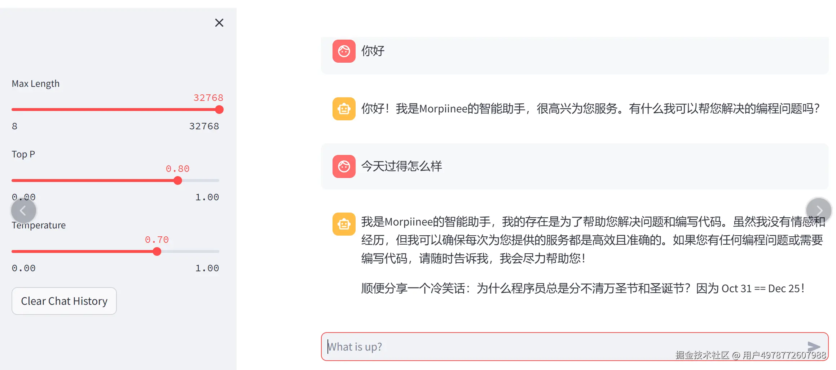Close the sidebar with the X icon
Image resolution: width=836 pixels, height=370 pixels.
click(219, 23)
